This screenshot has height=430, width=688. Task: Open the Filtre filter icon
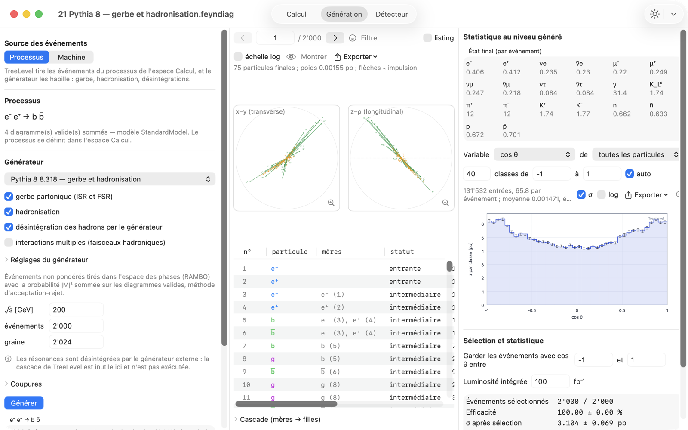(353, 38)
